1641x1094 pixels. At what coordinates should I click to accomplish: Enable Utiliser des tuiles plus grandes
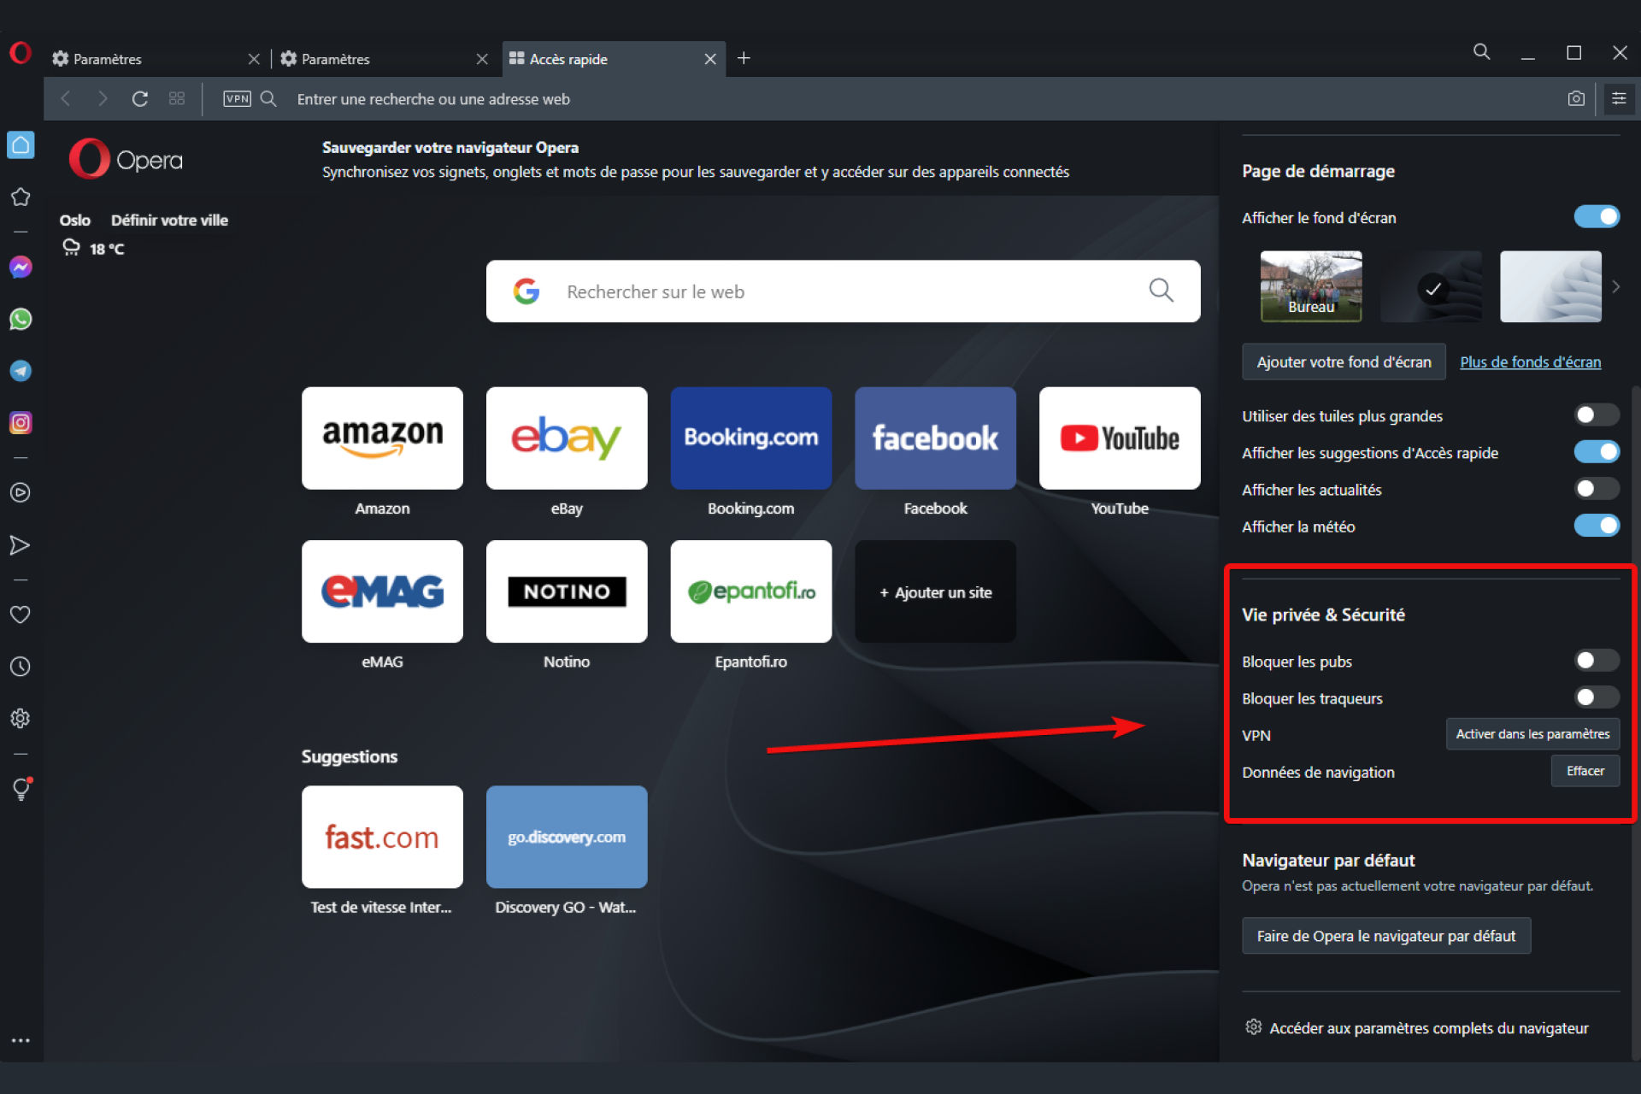coord(1597,415)
